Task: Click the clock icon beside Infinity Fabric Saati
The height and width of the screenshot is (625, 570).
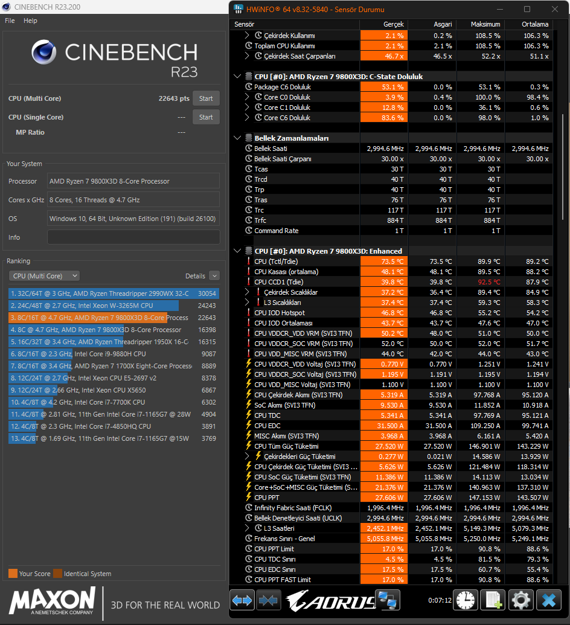Action: pos(249,508)
